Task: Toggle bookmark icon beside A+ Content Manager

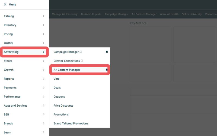Action: coord(107,70)
